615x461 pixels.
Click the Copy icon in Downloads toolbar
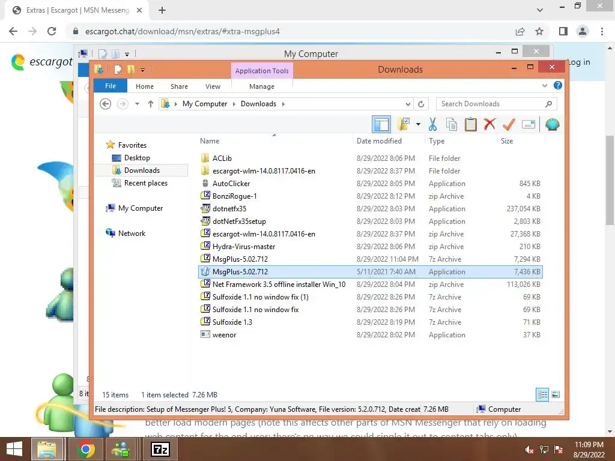[x=452, y=124]
